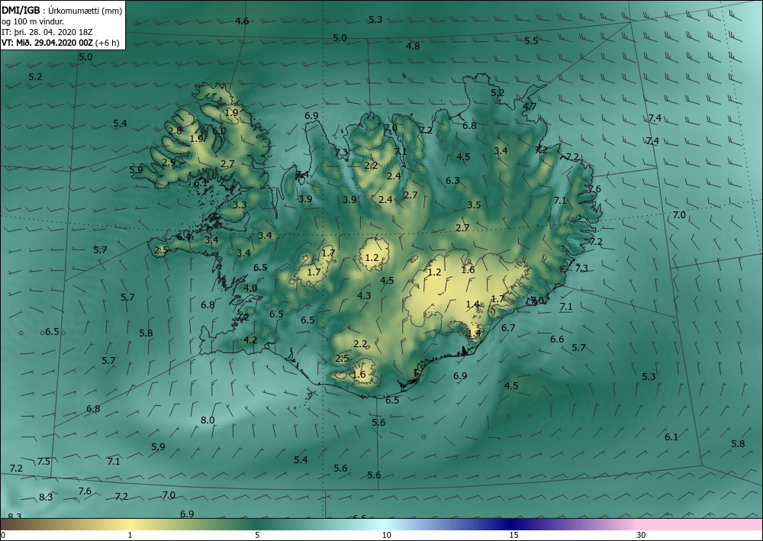Image resolution: width=763 pixels, height=541 pixels.
Task: Click the 3.5 value on the map
Action: (x=474, y=204)
